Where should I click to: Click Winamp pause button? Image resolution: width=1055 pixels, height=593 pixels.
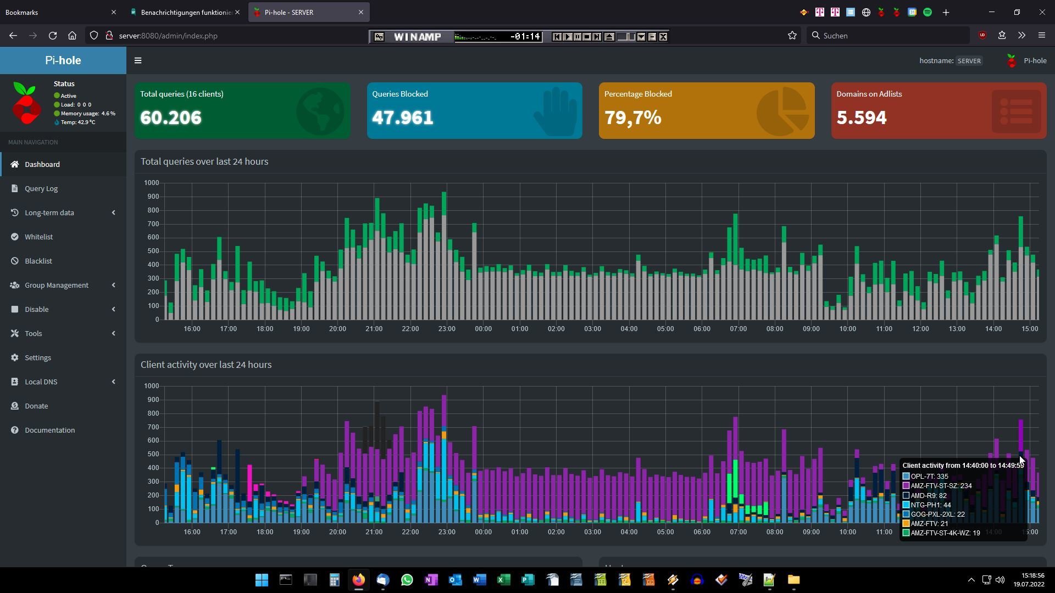(x=578, y=37)
